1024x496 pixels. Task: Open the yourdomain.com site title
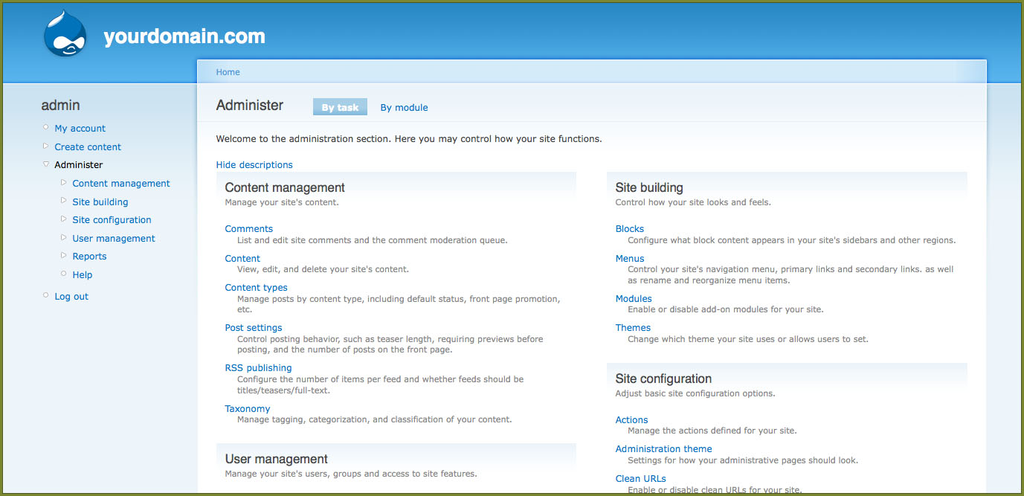[184, 36]
